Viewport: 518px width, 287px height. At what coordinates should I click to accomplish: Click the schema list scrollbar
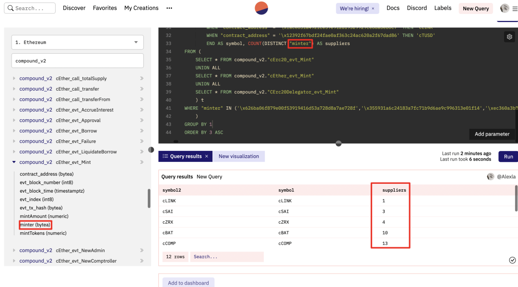pyautogui.click(x=149, y=198)
